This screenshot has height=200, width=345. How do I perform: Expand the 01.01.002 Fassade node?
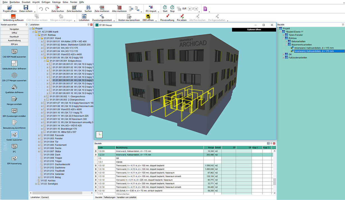pos(39,135)
